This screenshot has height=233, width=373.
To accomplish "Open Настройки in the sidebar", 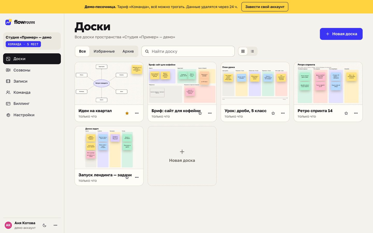I will [32, 115].
